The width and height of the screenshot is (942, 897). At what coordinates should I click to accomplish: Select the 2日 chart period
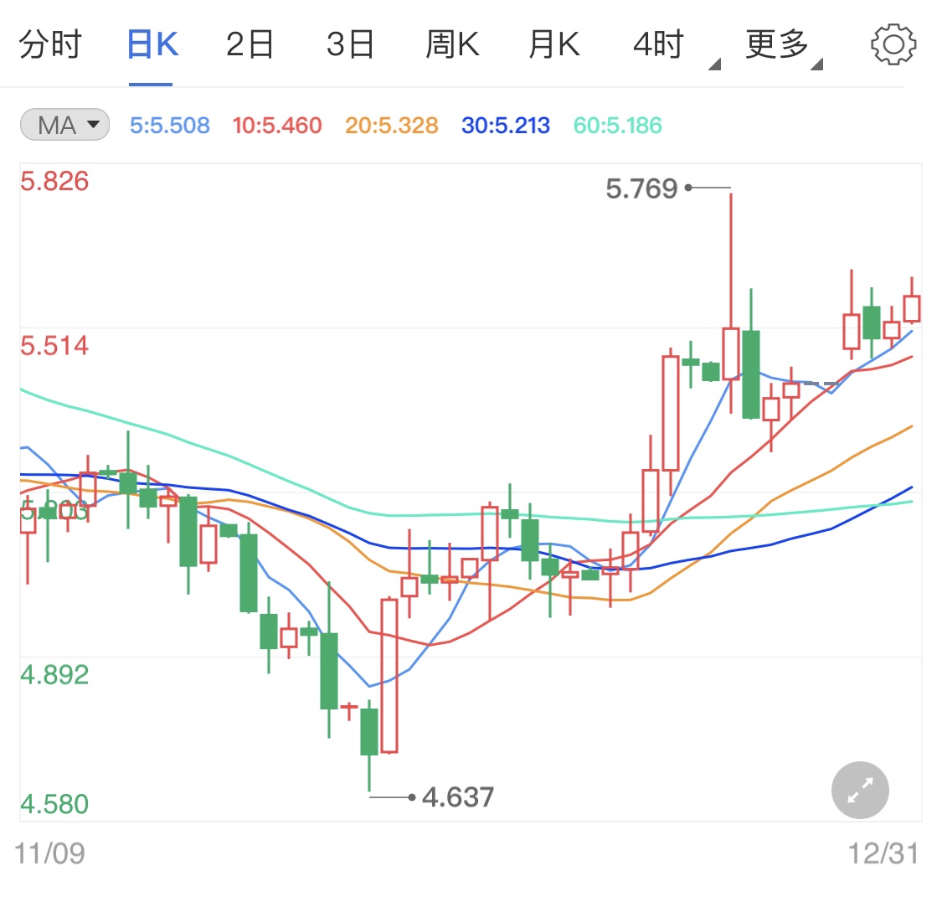click(250, 44)
